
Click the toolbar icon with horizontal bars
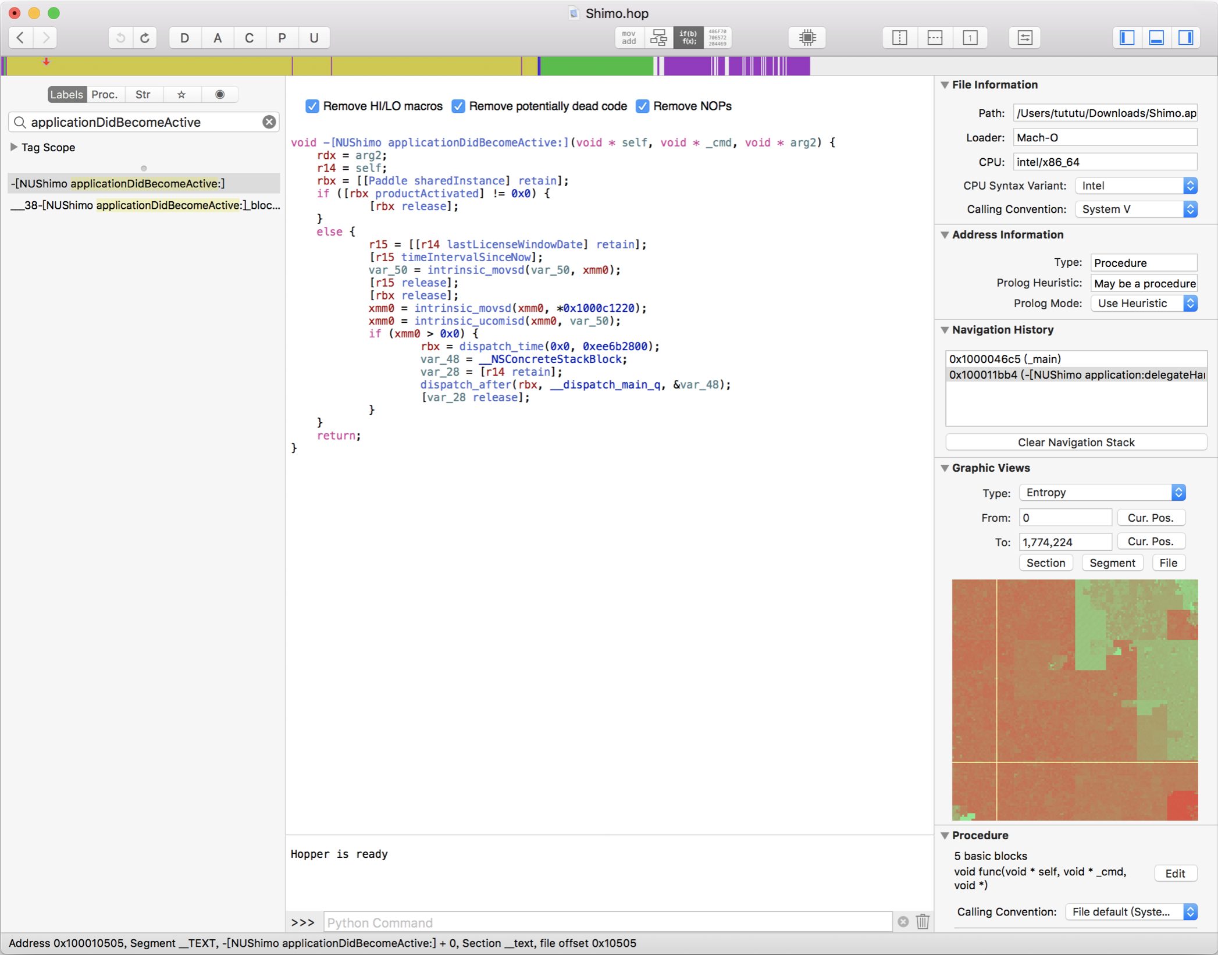click(1025, 38)
